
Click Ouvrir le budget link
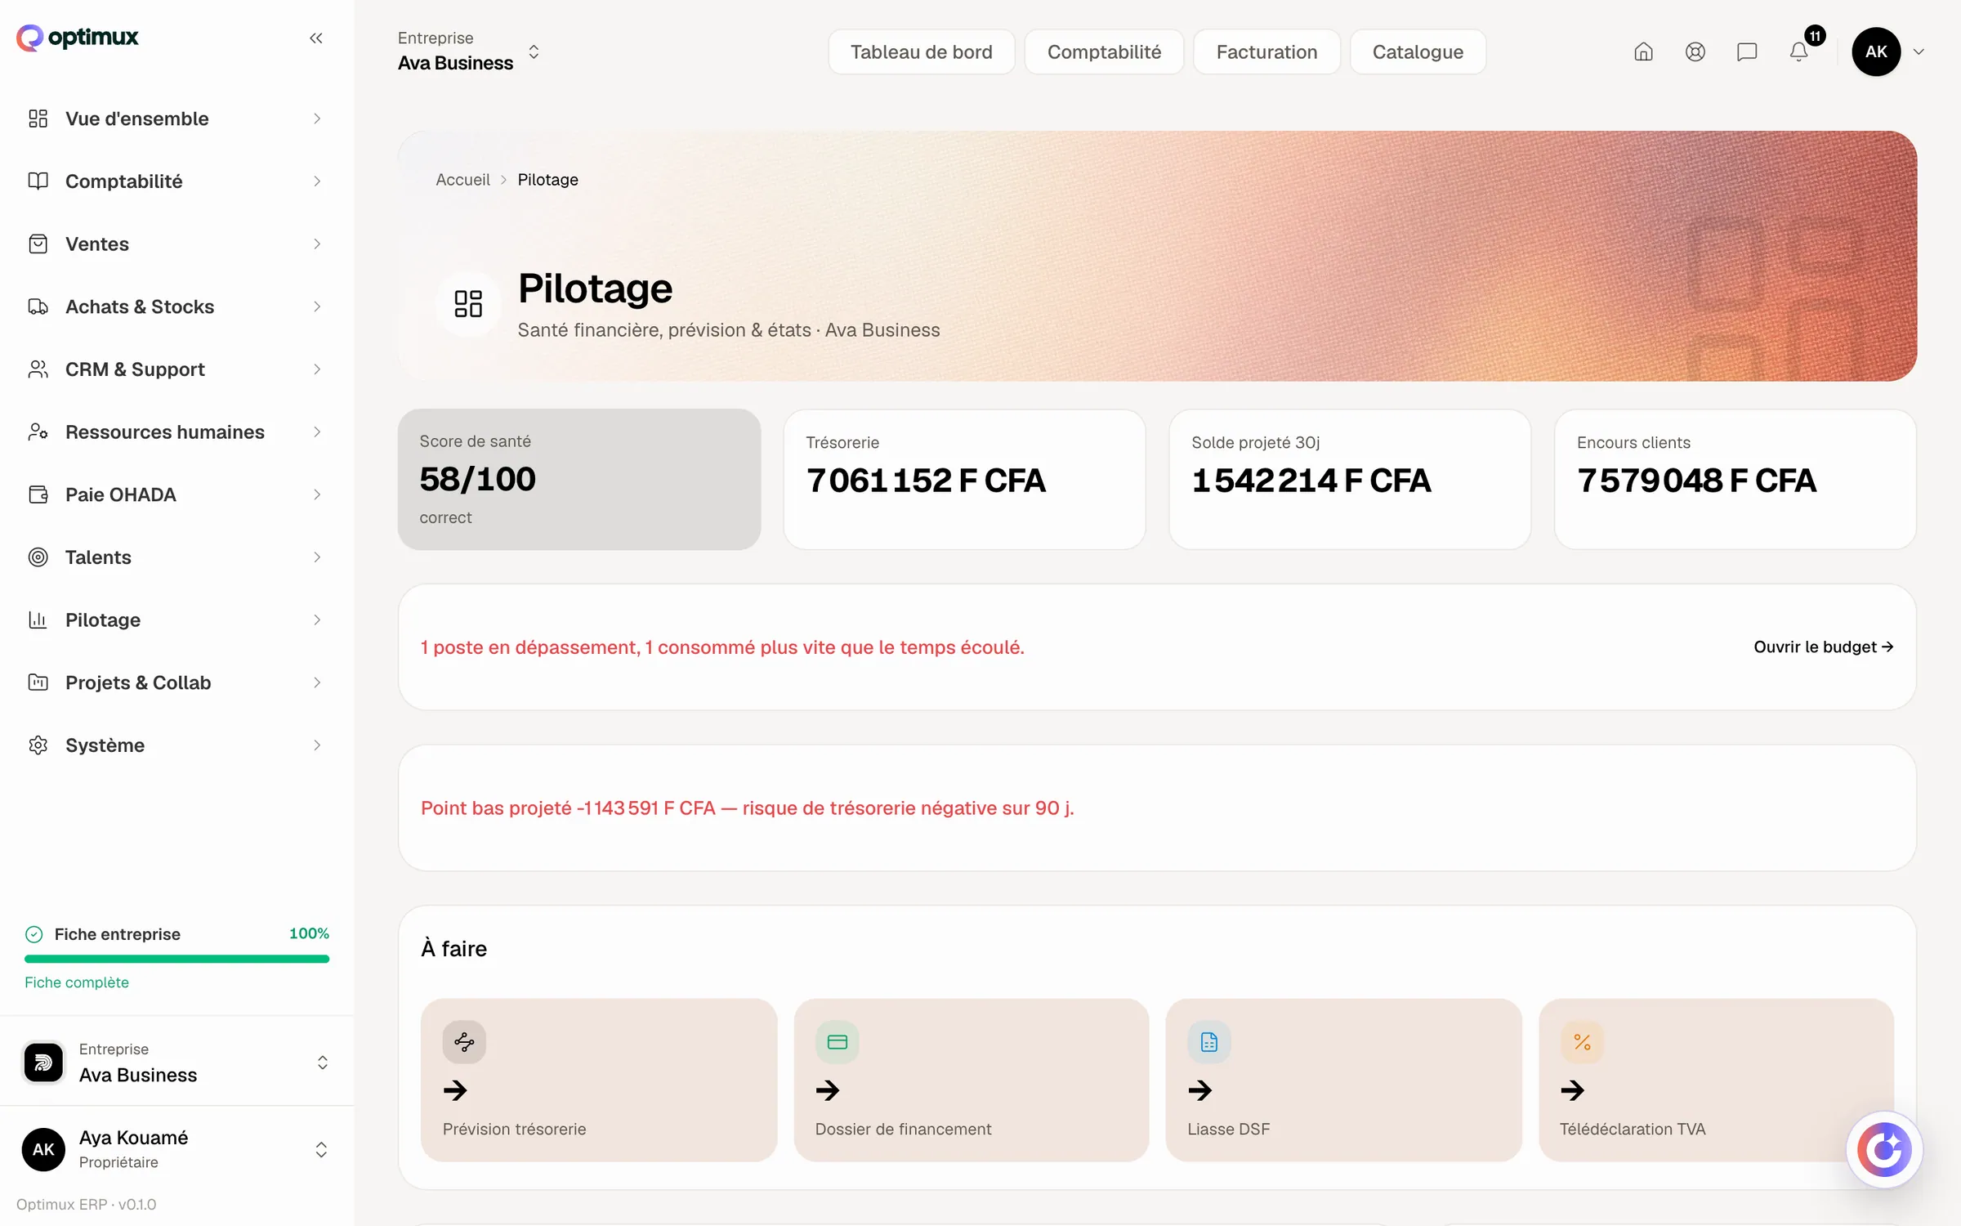click(x=1824, y=647)
